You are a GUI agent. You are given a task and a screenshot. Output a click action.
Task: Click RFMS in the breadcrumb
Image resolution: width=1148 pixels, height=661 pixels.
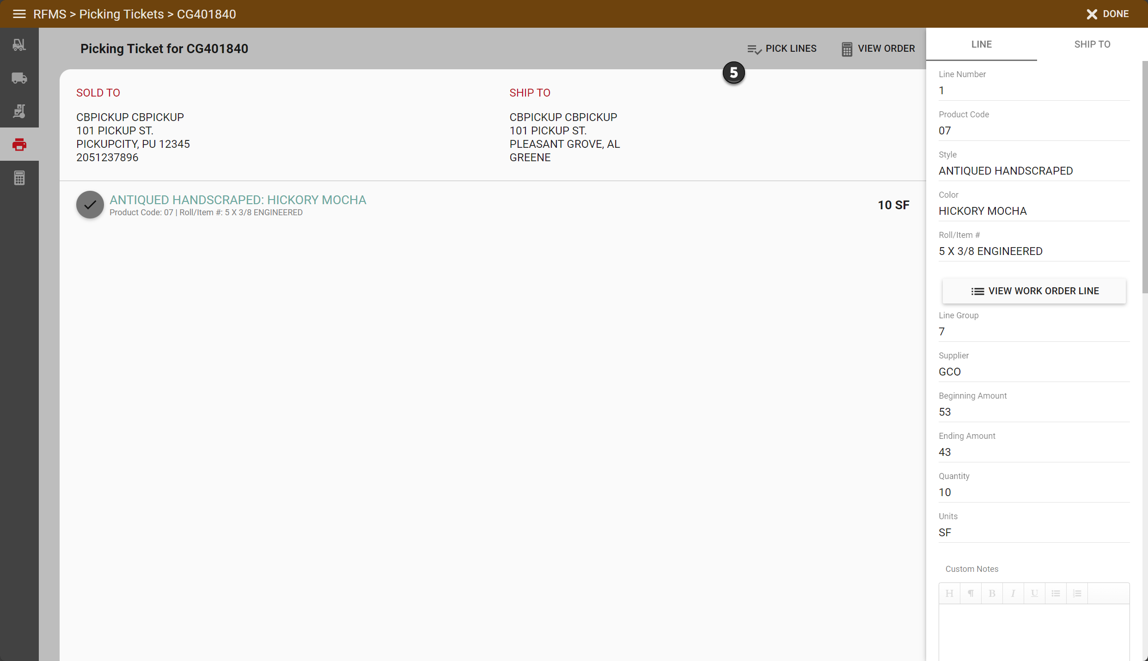[50, 14]
